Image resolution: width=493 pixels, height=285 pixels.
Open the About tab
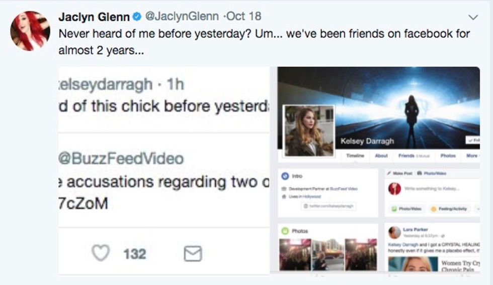[x=381, y=156]
